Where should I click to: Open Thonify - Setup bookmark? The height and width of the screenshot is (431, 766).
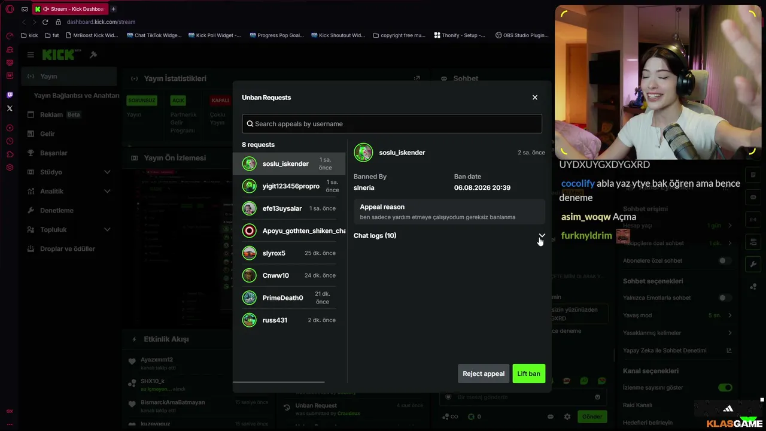pyautogui.click(x=460, y=35)
